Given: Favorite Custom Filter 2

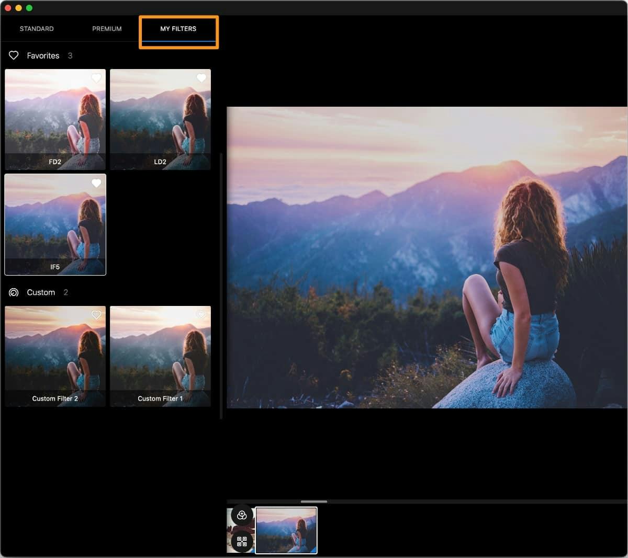Looking at the screenshot, I should [97, 315].
